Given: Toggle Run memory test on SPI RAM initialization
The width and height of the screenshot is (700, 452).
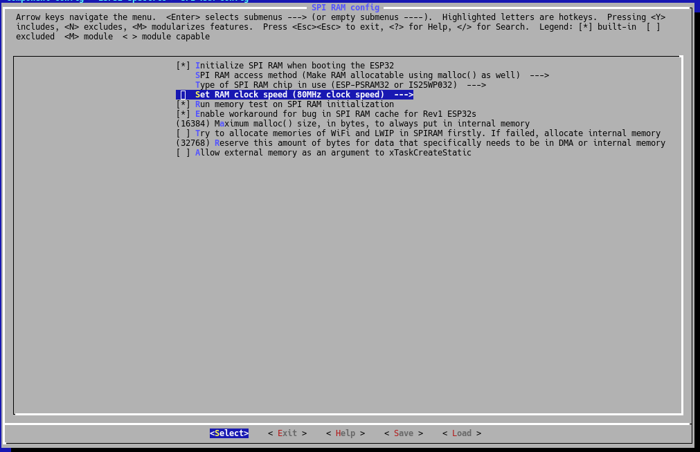Looking at the screenshot, I should [183, 104].
